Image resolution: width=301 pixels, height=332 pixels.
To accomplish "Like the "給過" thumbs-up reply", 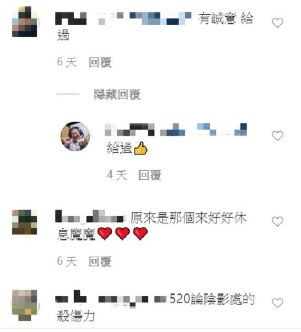I will (x=277, y=136).
